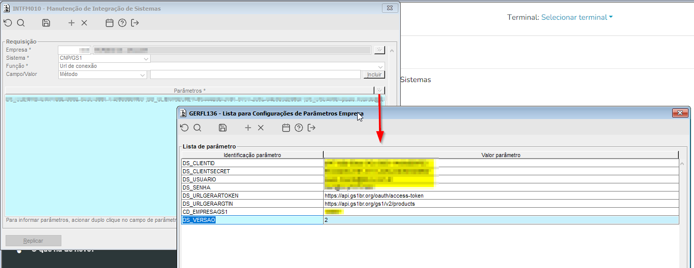The image size is (694, 268).
Task: Click the Parâmetros text area
Action: pyautogui.click(x=195, y=156)
